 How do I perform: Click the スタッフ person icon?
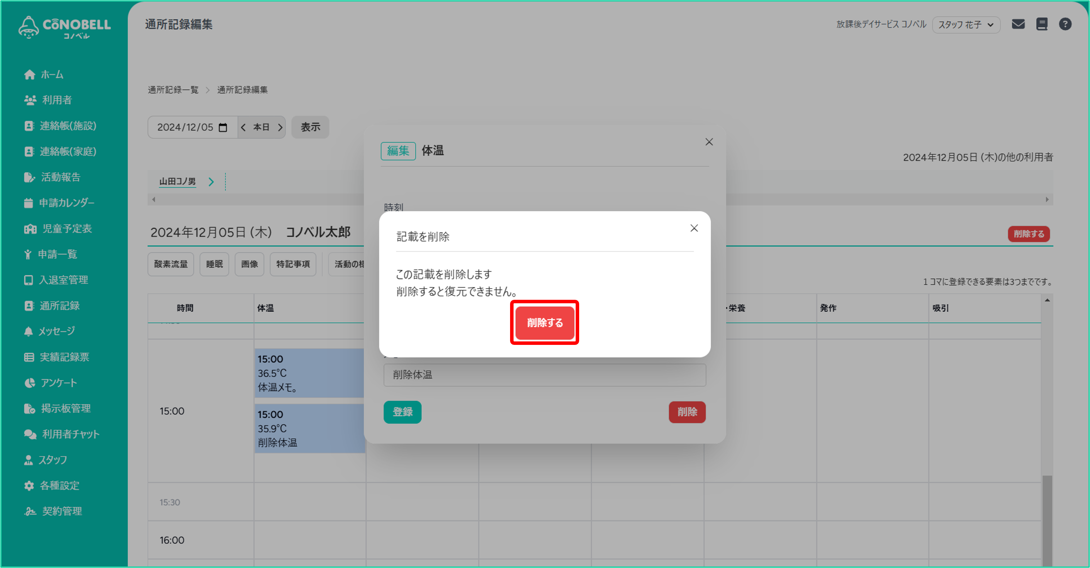[28, 460]
